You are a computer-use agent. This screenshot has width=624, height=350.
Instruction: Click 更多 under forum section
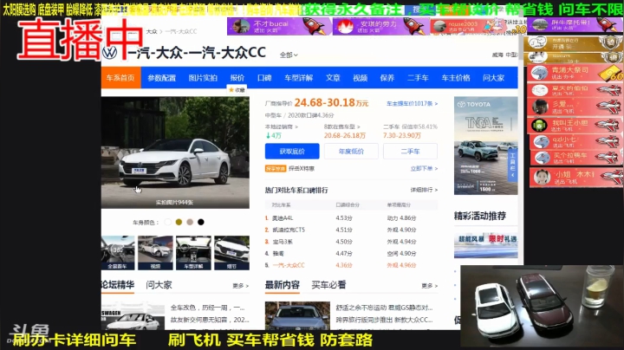pos(240,286)
